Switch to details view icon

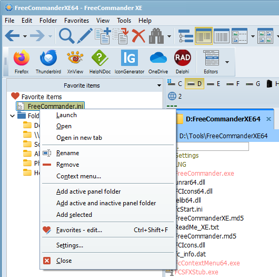222,36
